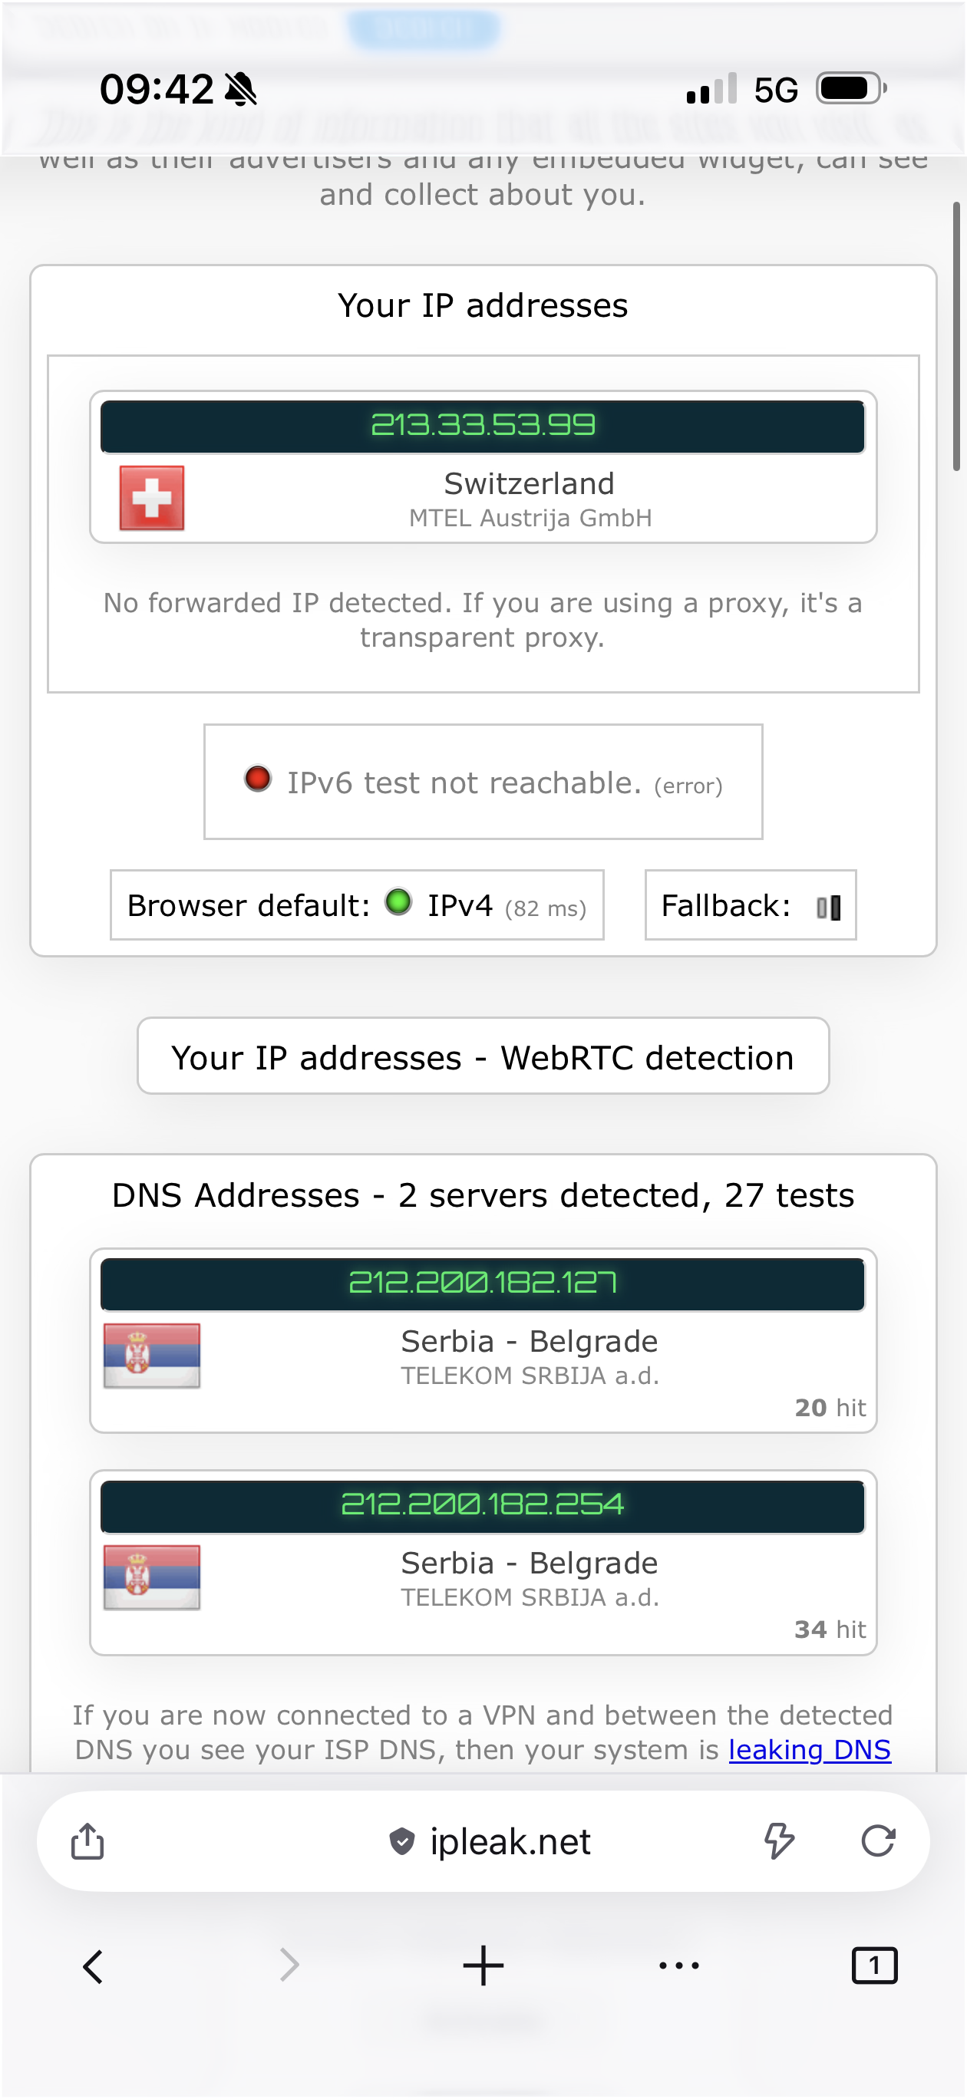Viewport: 967px width, 2099px height.
Task: Tap the Fallback status indicator
Action: [x=828, y=907]
